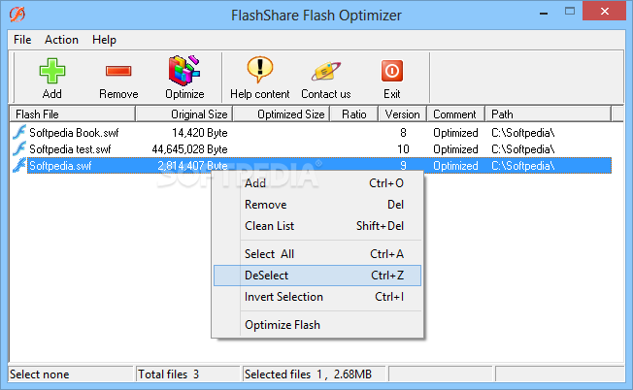Sort by the Comment column header
633x390 pixels.
coord(455,114)
